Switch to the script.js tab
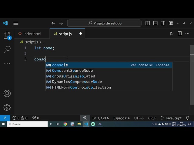 (67, 34)
